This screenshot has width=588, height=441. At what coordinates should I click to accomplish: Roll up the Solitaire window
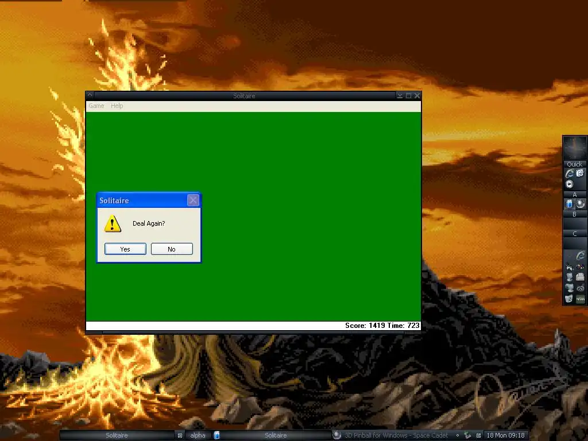coord(400,96)
